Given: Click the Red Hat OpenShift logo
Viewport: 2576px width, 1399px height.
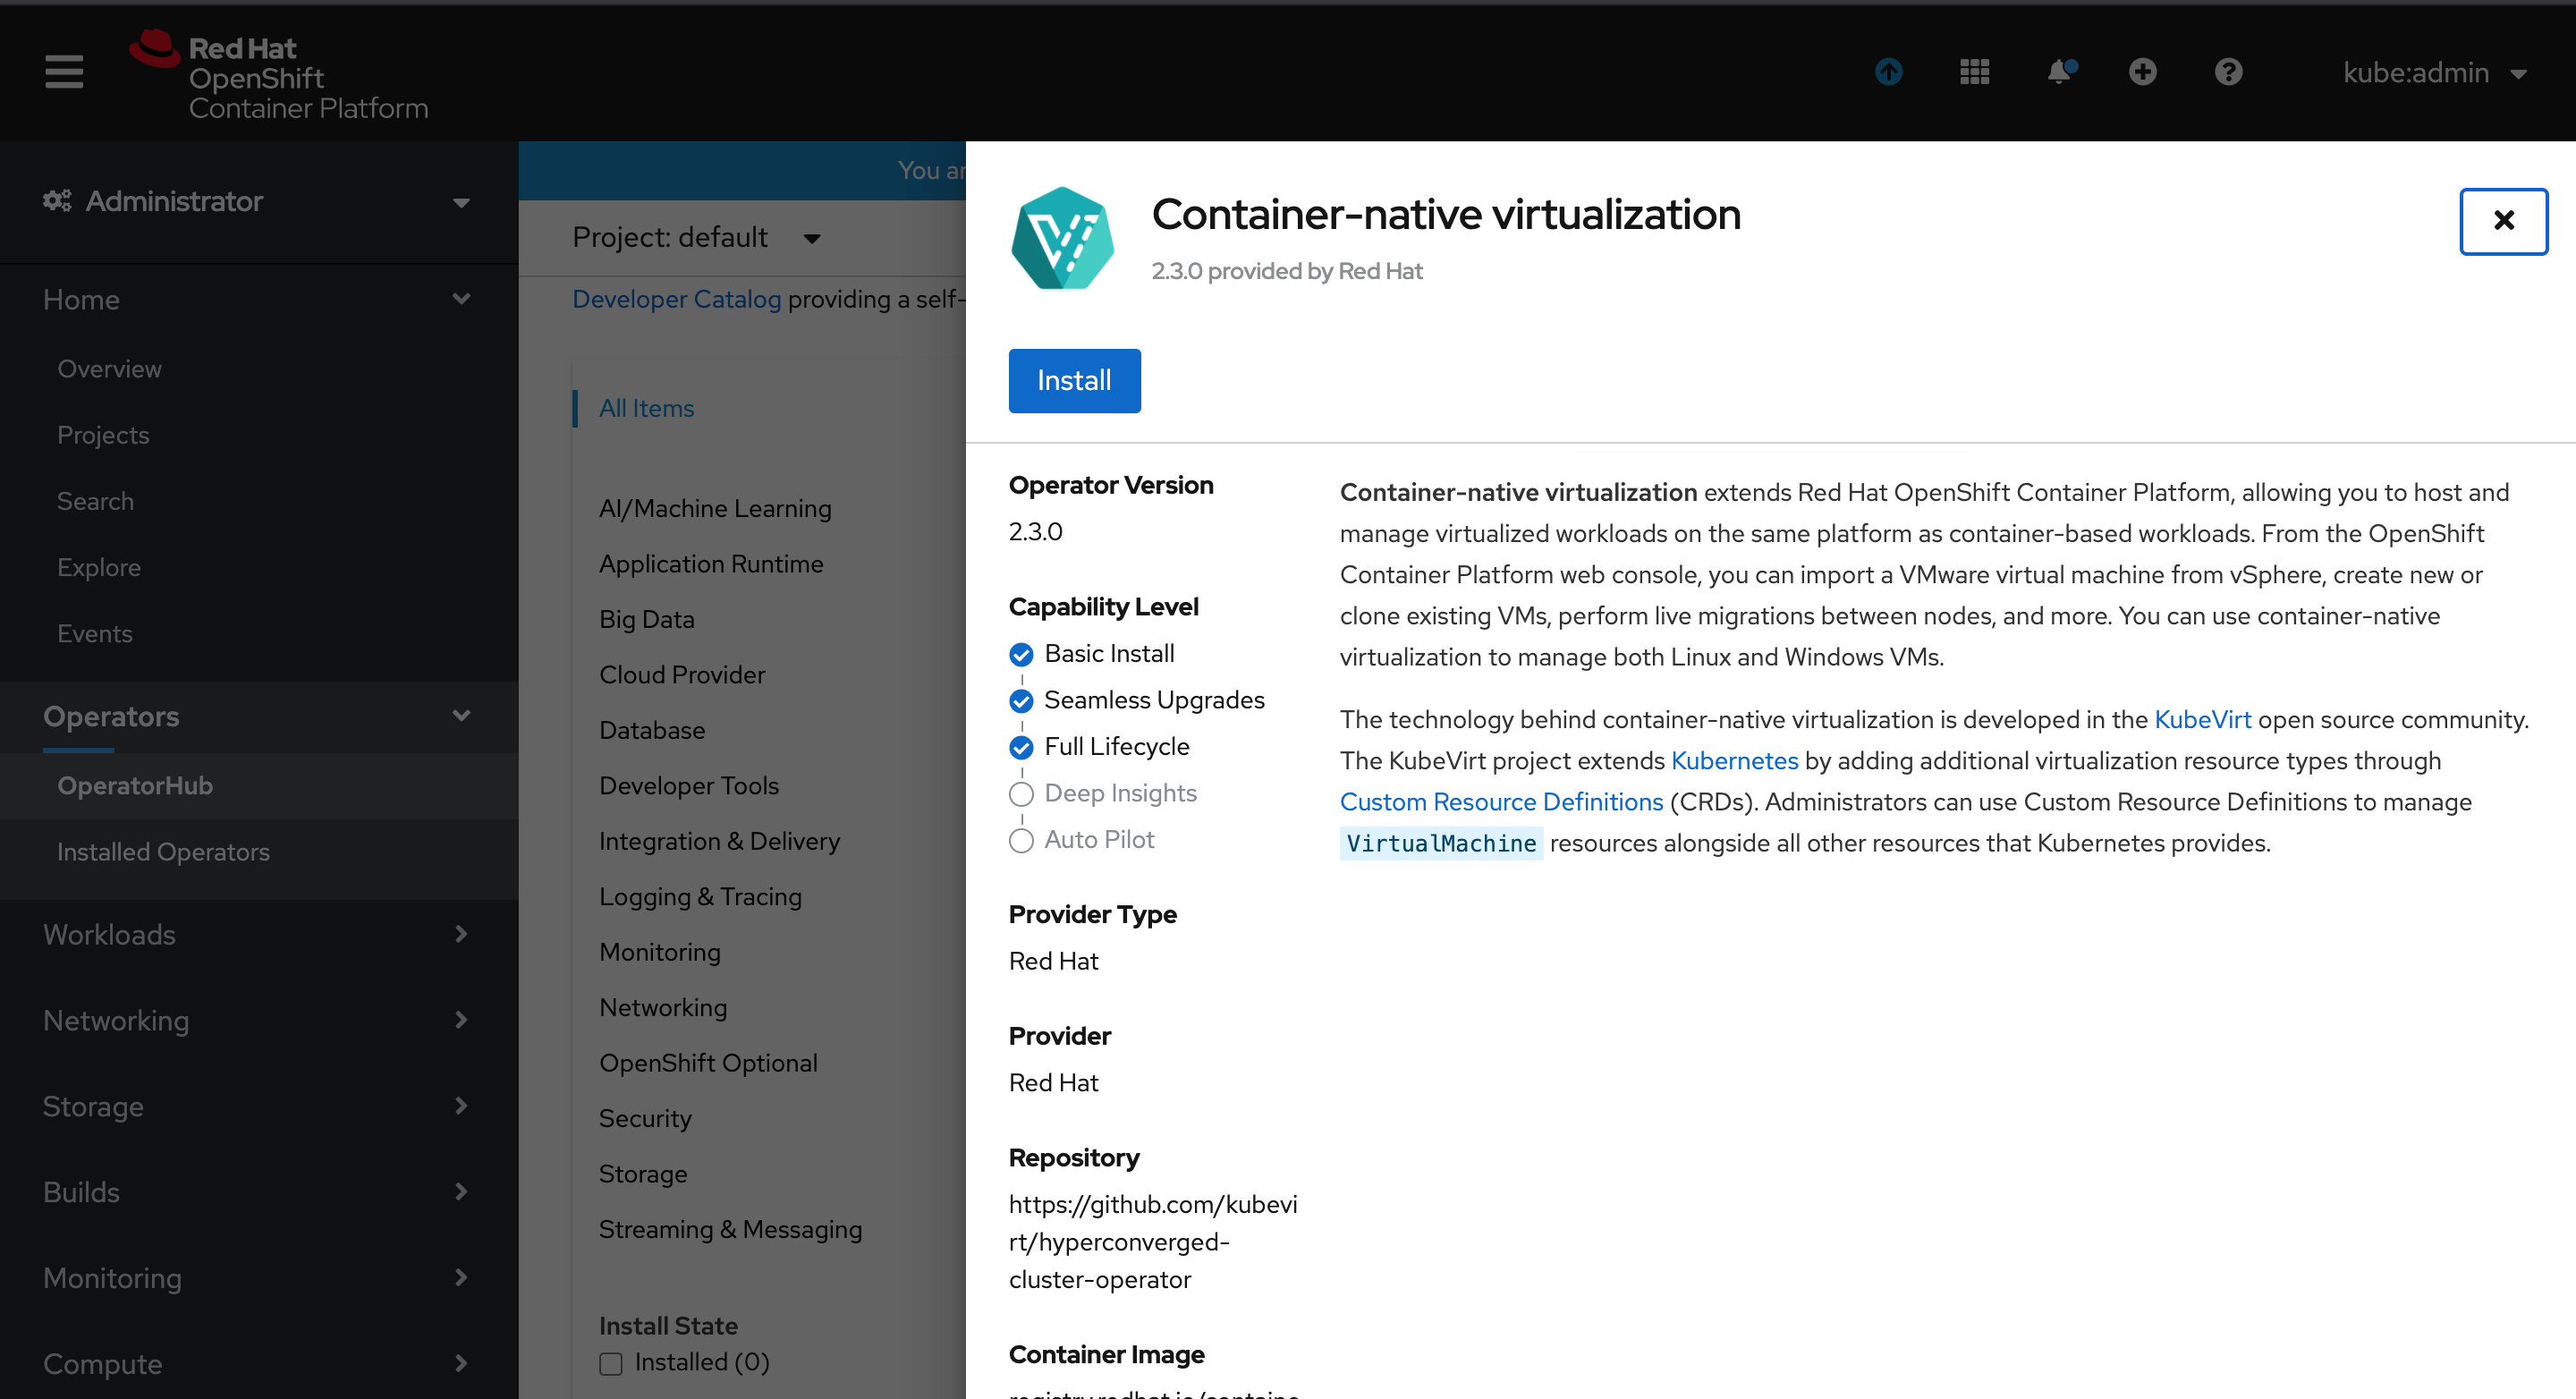Looking at the screenshot, I should coord(279,76).
